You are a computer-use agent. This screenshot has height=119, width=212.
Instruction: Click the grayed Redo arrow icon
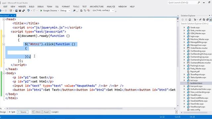click(x=34, y=11)
